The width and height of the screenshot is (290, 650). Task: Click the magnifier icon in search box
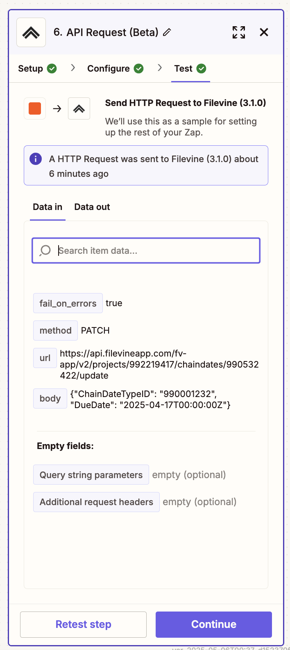45,251
